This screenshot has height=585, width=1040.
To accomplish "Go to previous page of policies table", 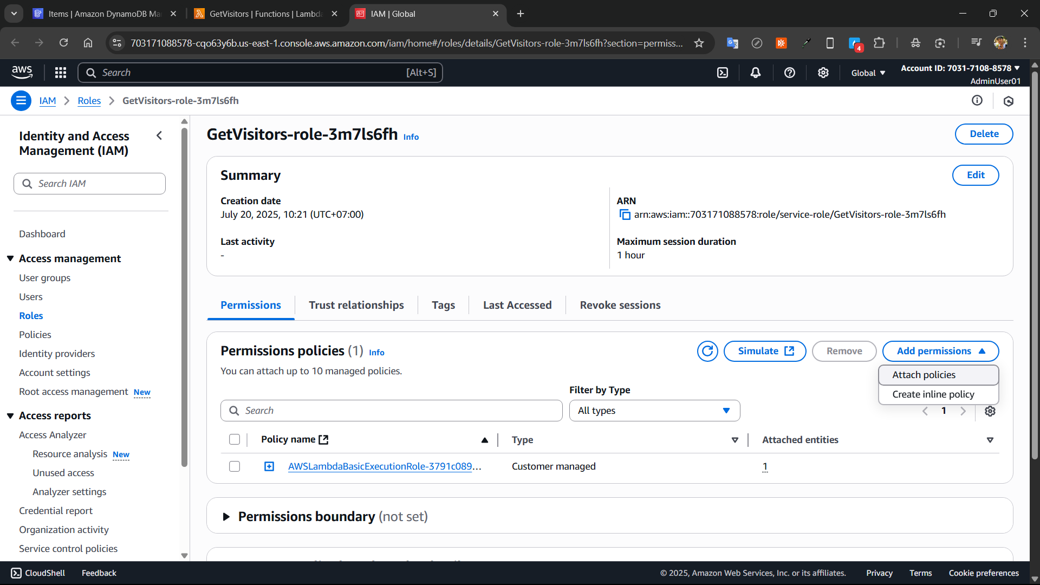I will tap(925, 411).
